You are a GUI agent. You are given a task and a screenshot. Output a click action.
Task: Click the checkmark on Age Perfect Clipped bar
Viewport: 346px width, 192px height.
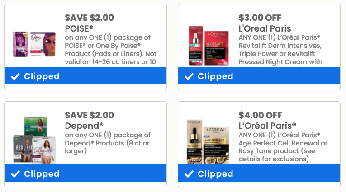[189, 174]
